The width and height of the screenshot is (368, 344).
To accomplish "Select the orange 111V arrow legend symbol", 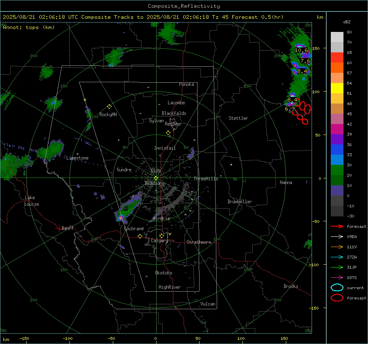I will point(337,247).
